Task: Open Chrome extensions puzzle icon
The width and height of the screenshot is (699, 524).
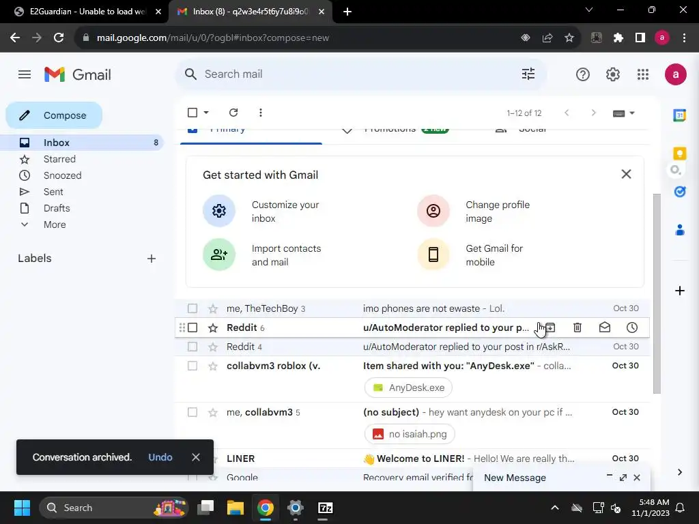Action: tap(618, 38)
